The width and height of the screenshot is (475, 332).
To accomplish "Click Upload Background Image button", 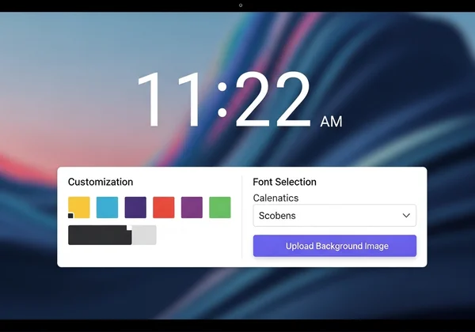I will coord(335,246).
